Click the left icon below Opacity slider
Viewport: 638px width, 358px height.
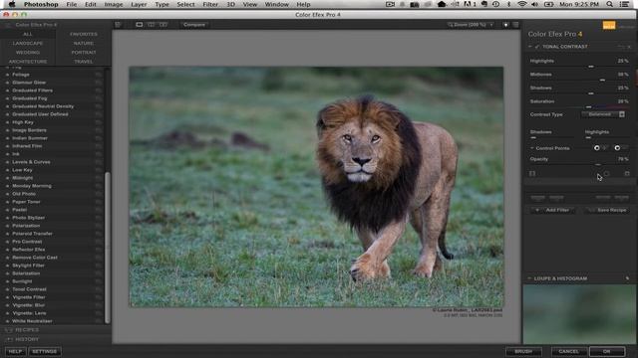tap(532, 174)
